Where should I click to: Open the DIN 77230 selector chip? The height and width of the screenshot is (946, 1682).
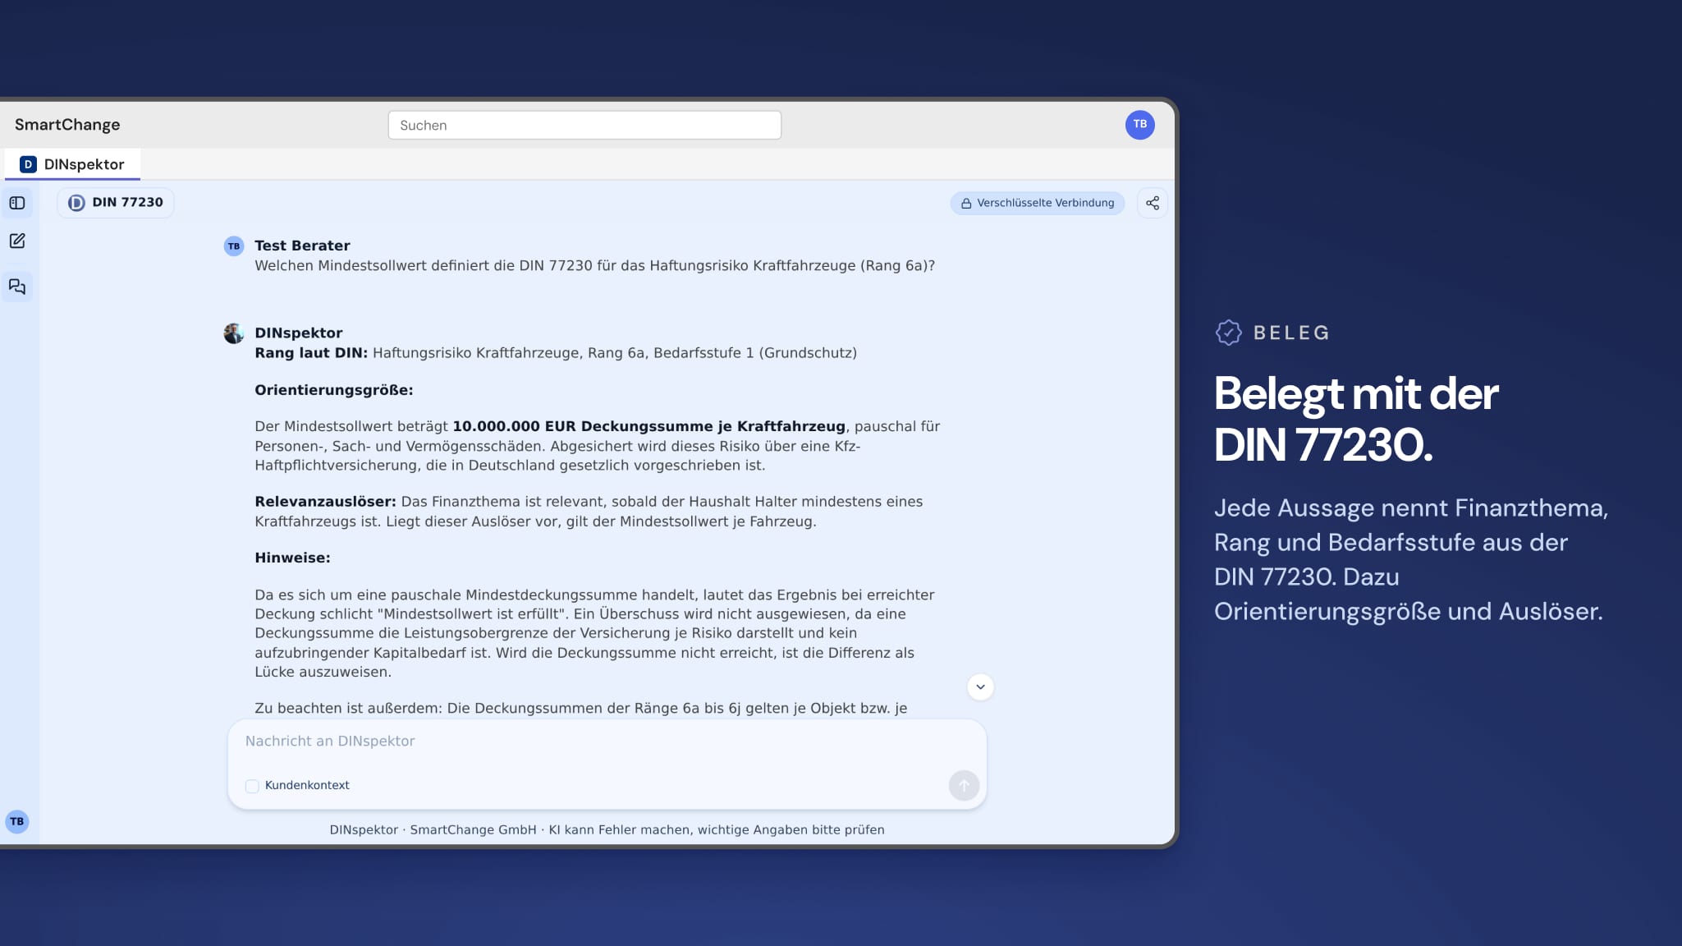[x=116, y=203]
